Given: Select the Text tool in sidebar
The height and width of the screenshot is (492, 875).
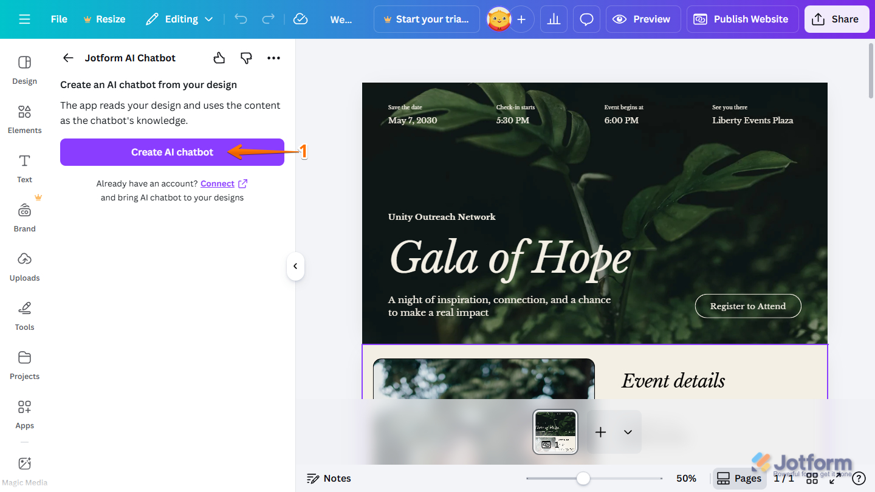Looking at the screenshot, I should tap(24, 167).
